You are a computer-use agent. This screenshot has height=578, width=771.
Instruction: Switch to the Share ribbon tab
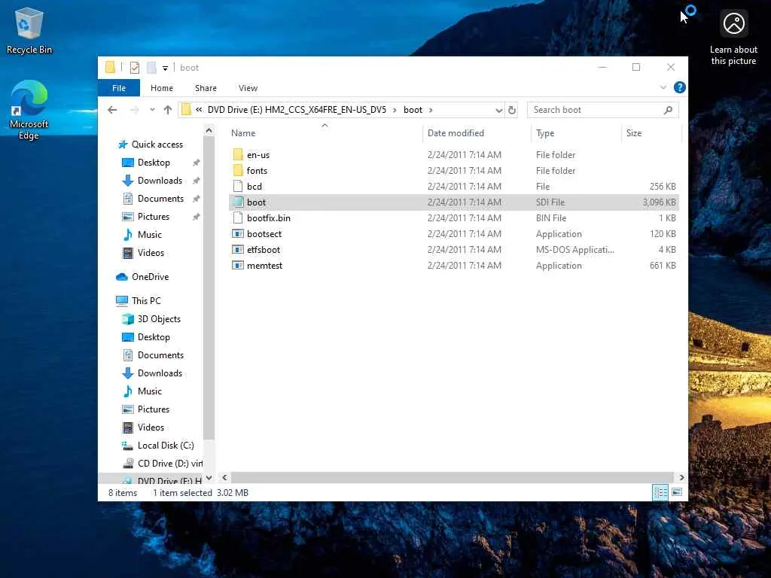(x=206, y=88)
